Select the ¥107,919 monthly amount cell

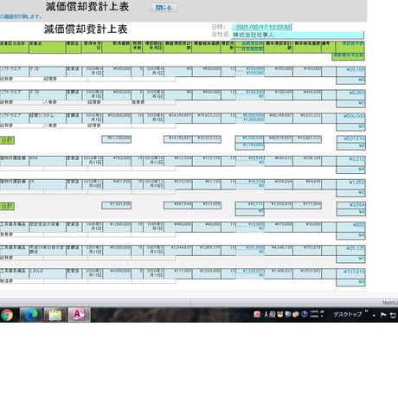[x=350, y=273]
